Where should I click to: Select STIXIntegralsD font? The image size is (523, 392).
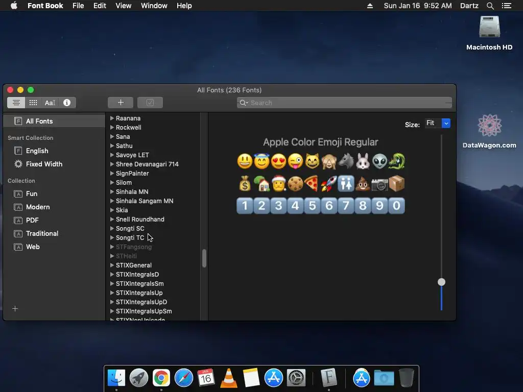[x=137, y=274]
